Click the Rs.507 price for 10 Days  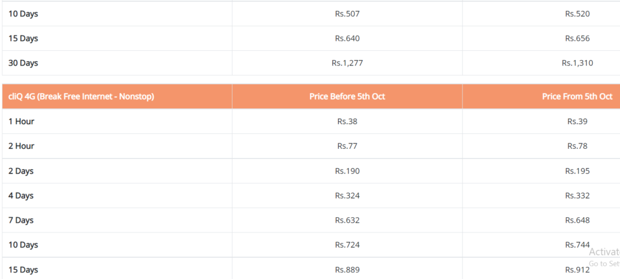[x=347, y=14]
